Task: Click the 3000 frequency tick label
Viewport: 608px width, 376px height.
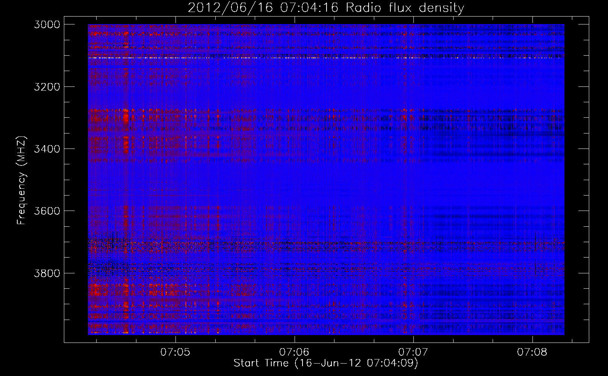Action: coord(47,24)
